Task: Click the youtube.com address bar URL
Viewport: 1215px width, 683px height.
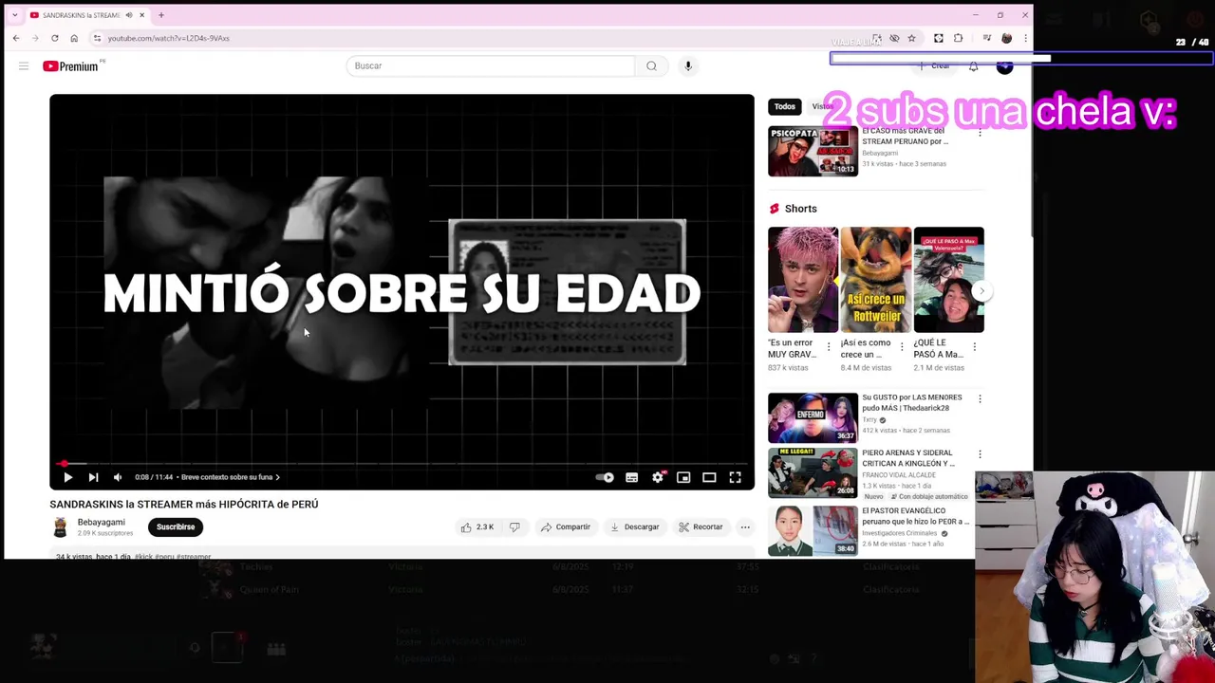Action: (168, 38)
